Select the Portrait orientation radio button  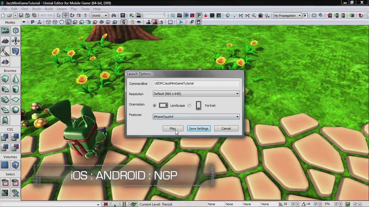point(189,106)
